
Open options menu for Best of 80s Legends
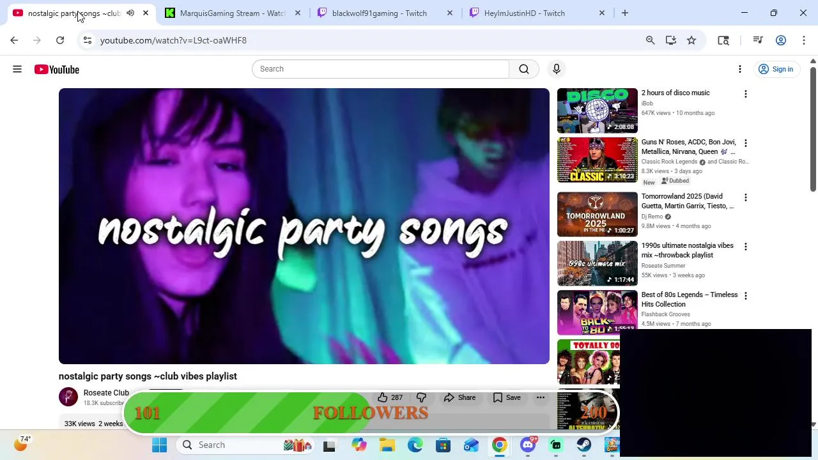pos(745,296)
